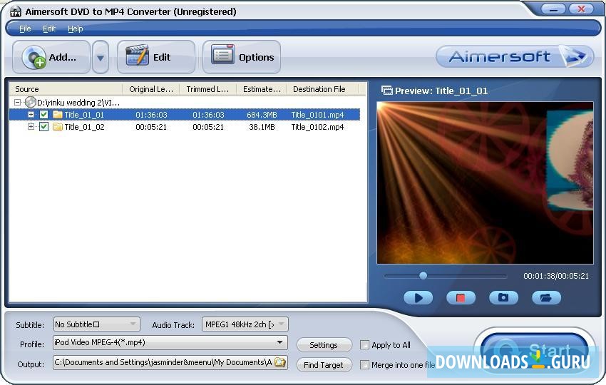Click the Destination File column header

323,89
